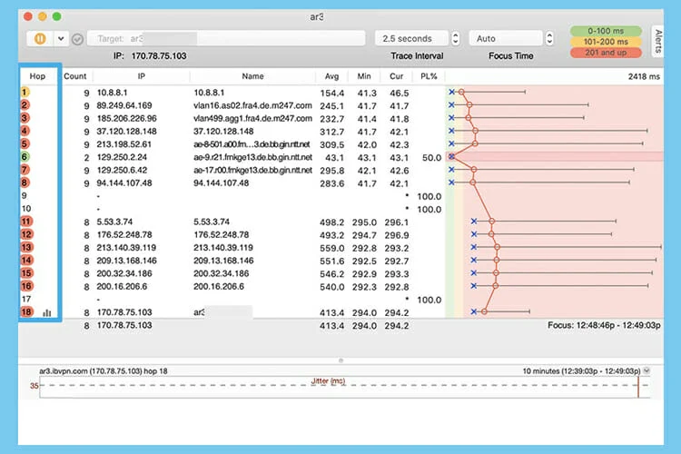Click the 2418 ms graph scale label

click(x=644, y=76)
